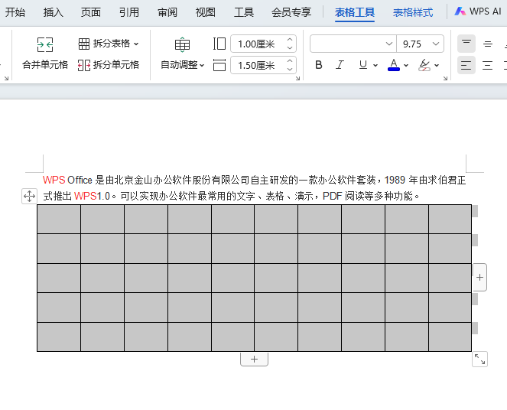The image size is (507, 410).
Task: Decrease the 1.00厘米 height value
Action: 290,47
